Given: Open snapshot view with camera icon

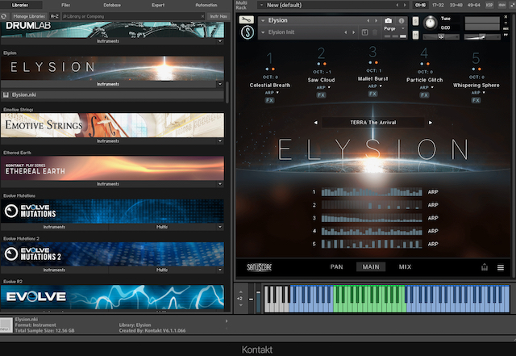Looking at the screenshot, I should pos(389,21).
